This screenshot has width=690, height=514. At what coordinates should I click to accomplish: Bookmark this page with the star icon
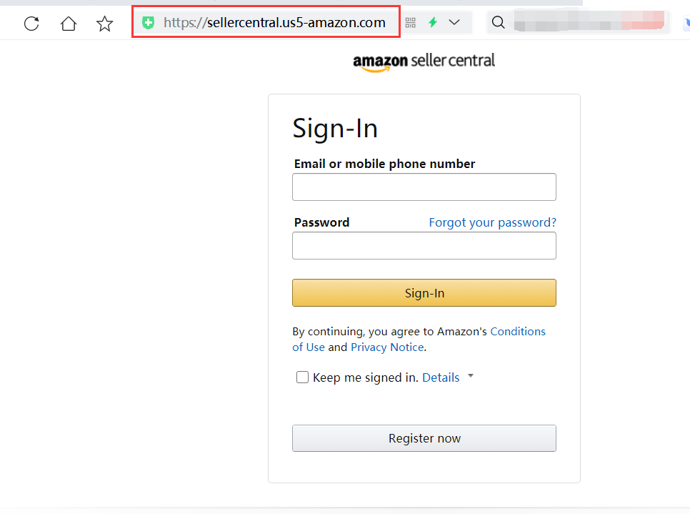tap(105, 24)
